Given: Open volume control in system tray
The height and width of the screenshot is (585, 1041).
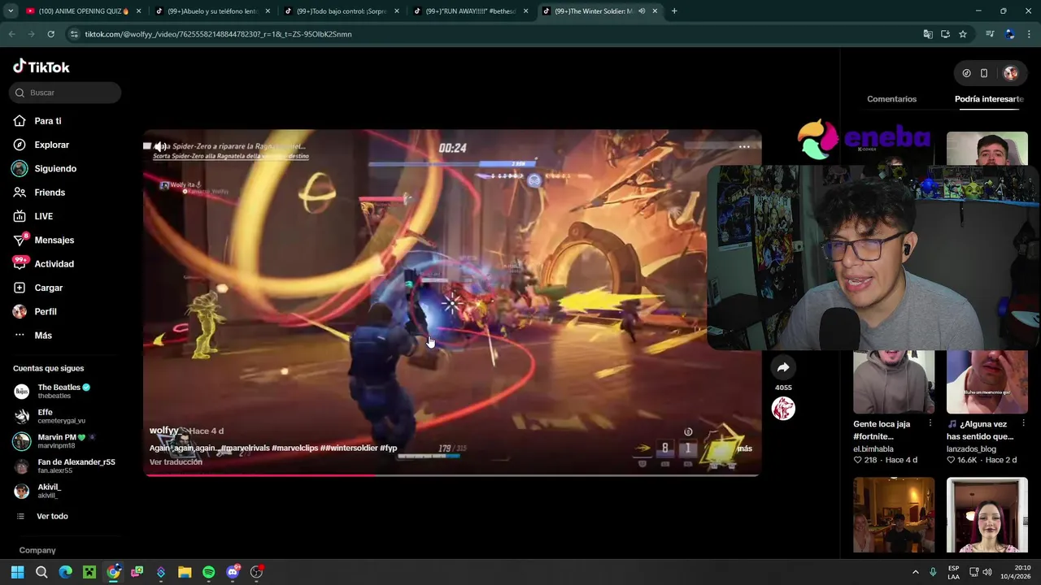Looking at the screenshot, I should pyautogui.click(x=987, y=572).
